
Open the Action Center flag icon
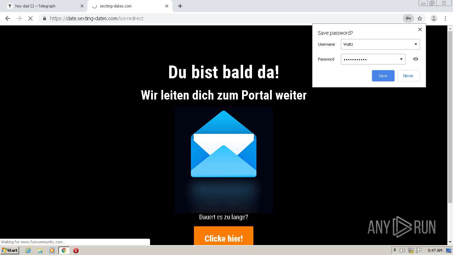coord(419,250)
